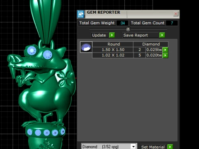Click the Gem Reporter panel icon
The width and height of the screenshot is (199, 149).
point(81,14)
